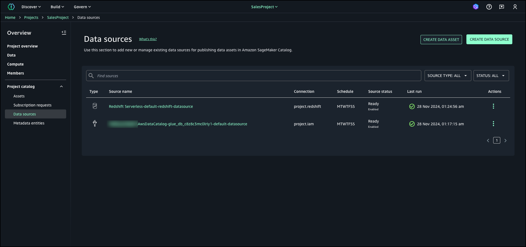This screenshot has height=247, width=526.
Task: Click the Actions column header
Action: coord(495,91)
